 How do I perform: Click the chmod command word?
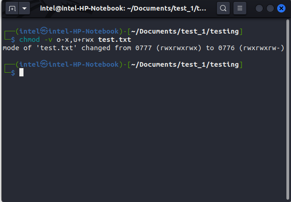tap(29, 40)
